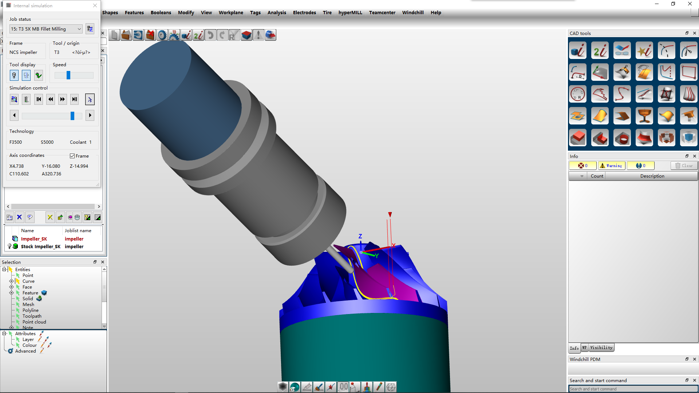Click the Search and start command field
Screen dimensions: 699x393
633,389
